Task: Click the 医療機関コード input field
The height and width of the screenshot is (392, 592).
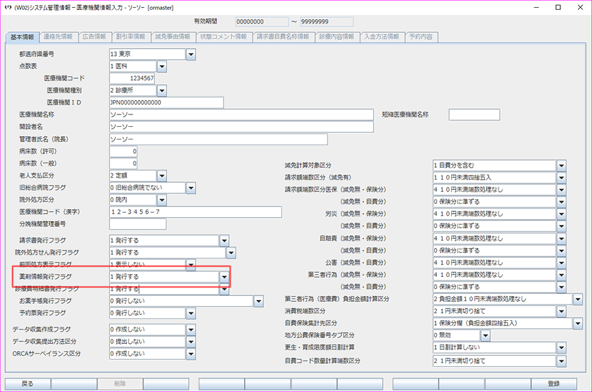Action: 132,78
